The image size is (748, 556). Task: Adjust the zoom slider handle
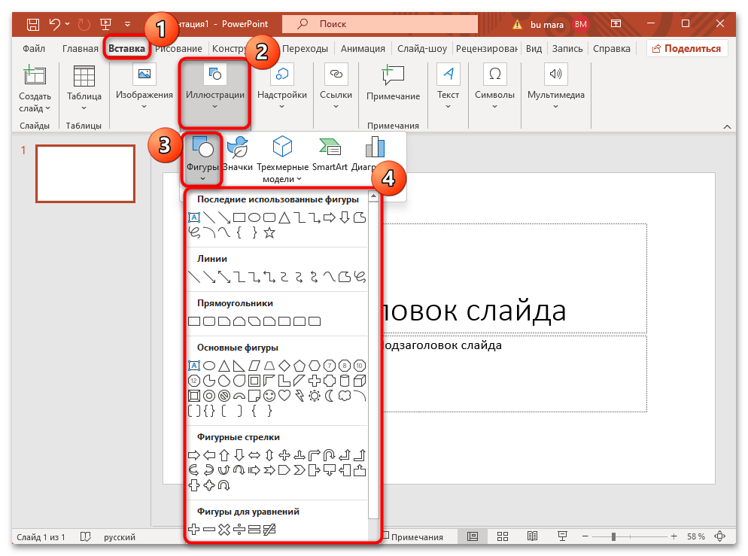point(613,536)
